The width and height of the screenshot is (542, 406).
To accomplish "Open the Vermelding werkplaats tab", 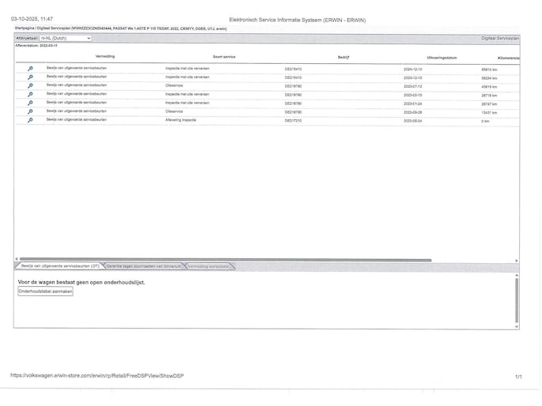I will (x=209, y=267).
